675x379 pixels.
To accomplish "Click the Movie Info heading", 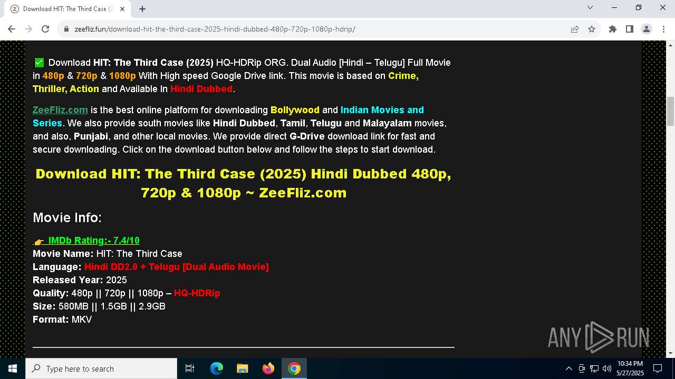I will point(67,217).
